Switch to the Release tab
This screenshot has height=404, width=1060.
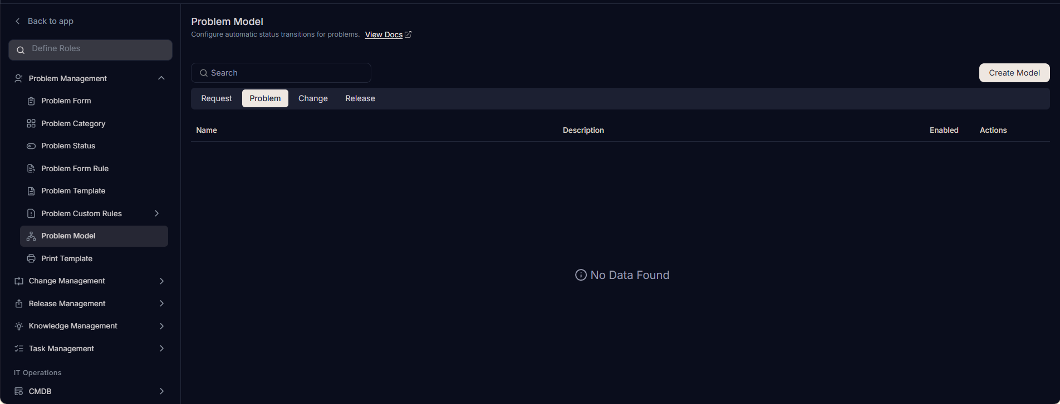click(x=360, y=98)
